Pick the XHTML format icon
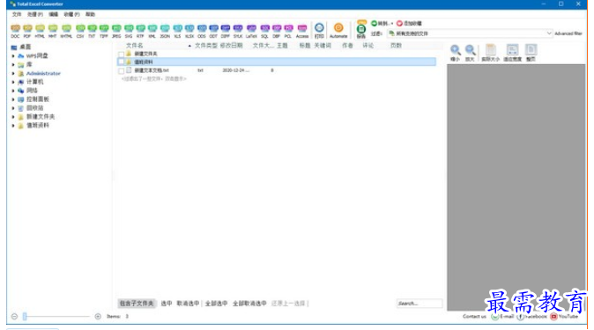The image size is (594, 330). [66, 31]
